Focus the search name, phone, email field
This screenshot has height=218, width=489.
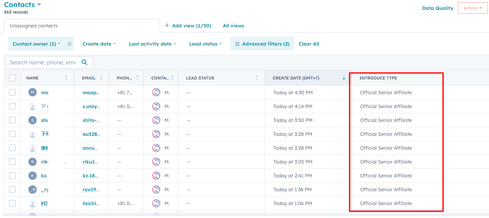point(43,63)
